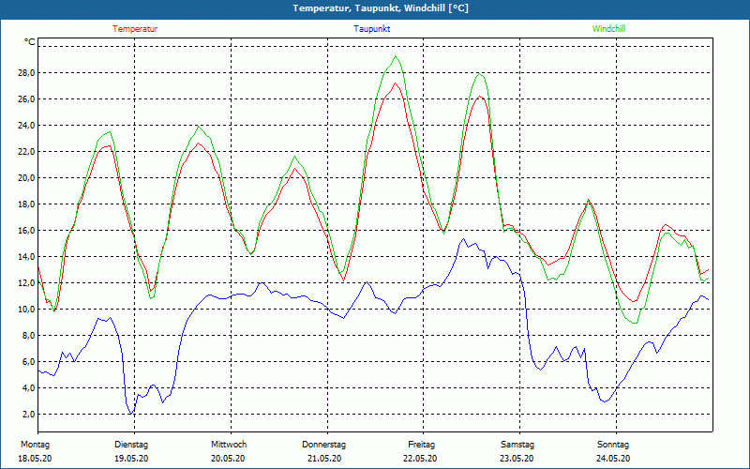
Task: Click the 24.05.20 date label
Action: 613,459
